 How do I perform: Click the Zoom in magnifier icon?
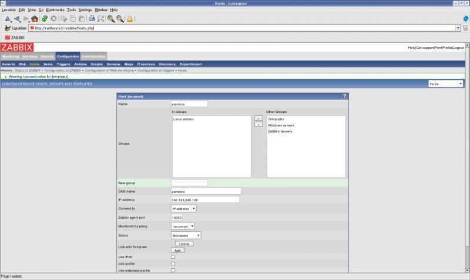click(x=110, y=19)
